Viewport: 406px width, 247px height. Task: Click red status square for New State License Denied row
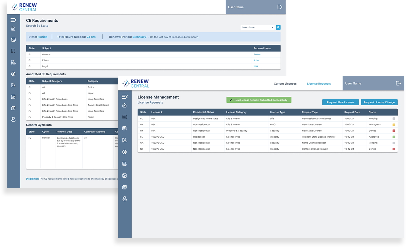[x=394, y=131]
